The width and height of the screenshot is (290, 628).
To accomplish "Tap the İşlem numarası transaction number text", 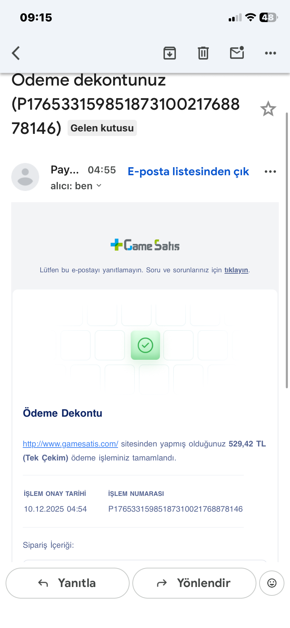I will [175, 509].
